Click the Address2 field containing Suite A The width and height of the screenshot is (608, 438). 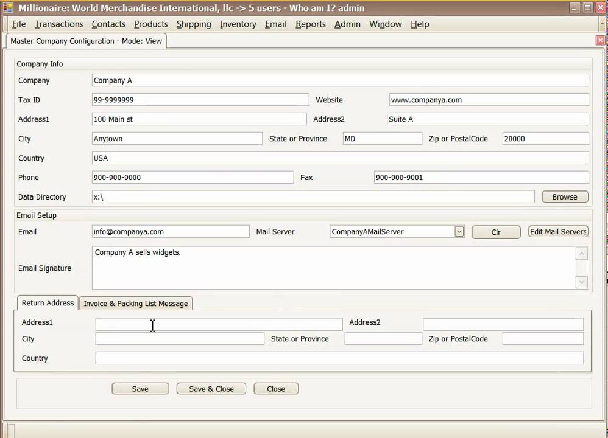coord(488,119)
